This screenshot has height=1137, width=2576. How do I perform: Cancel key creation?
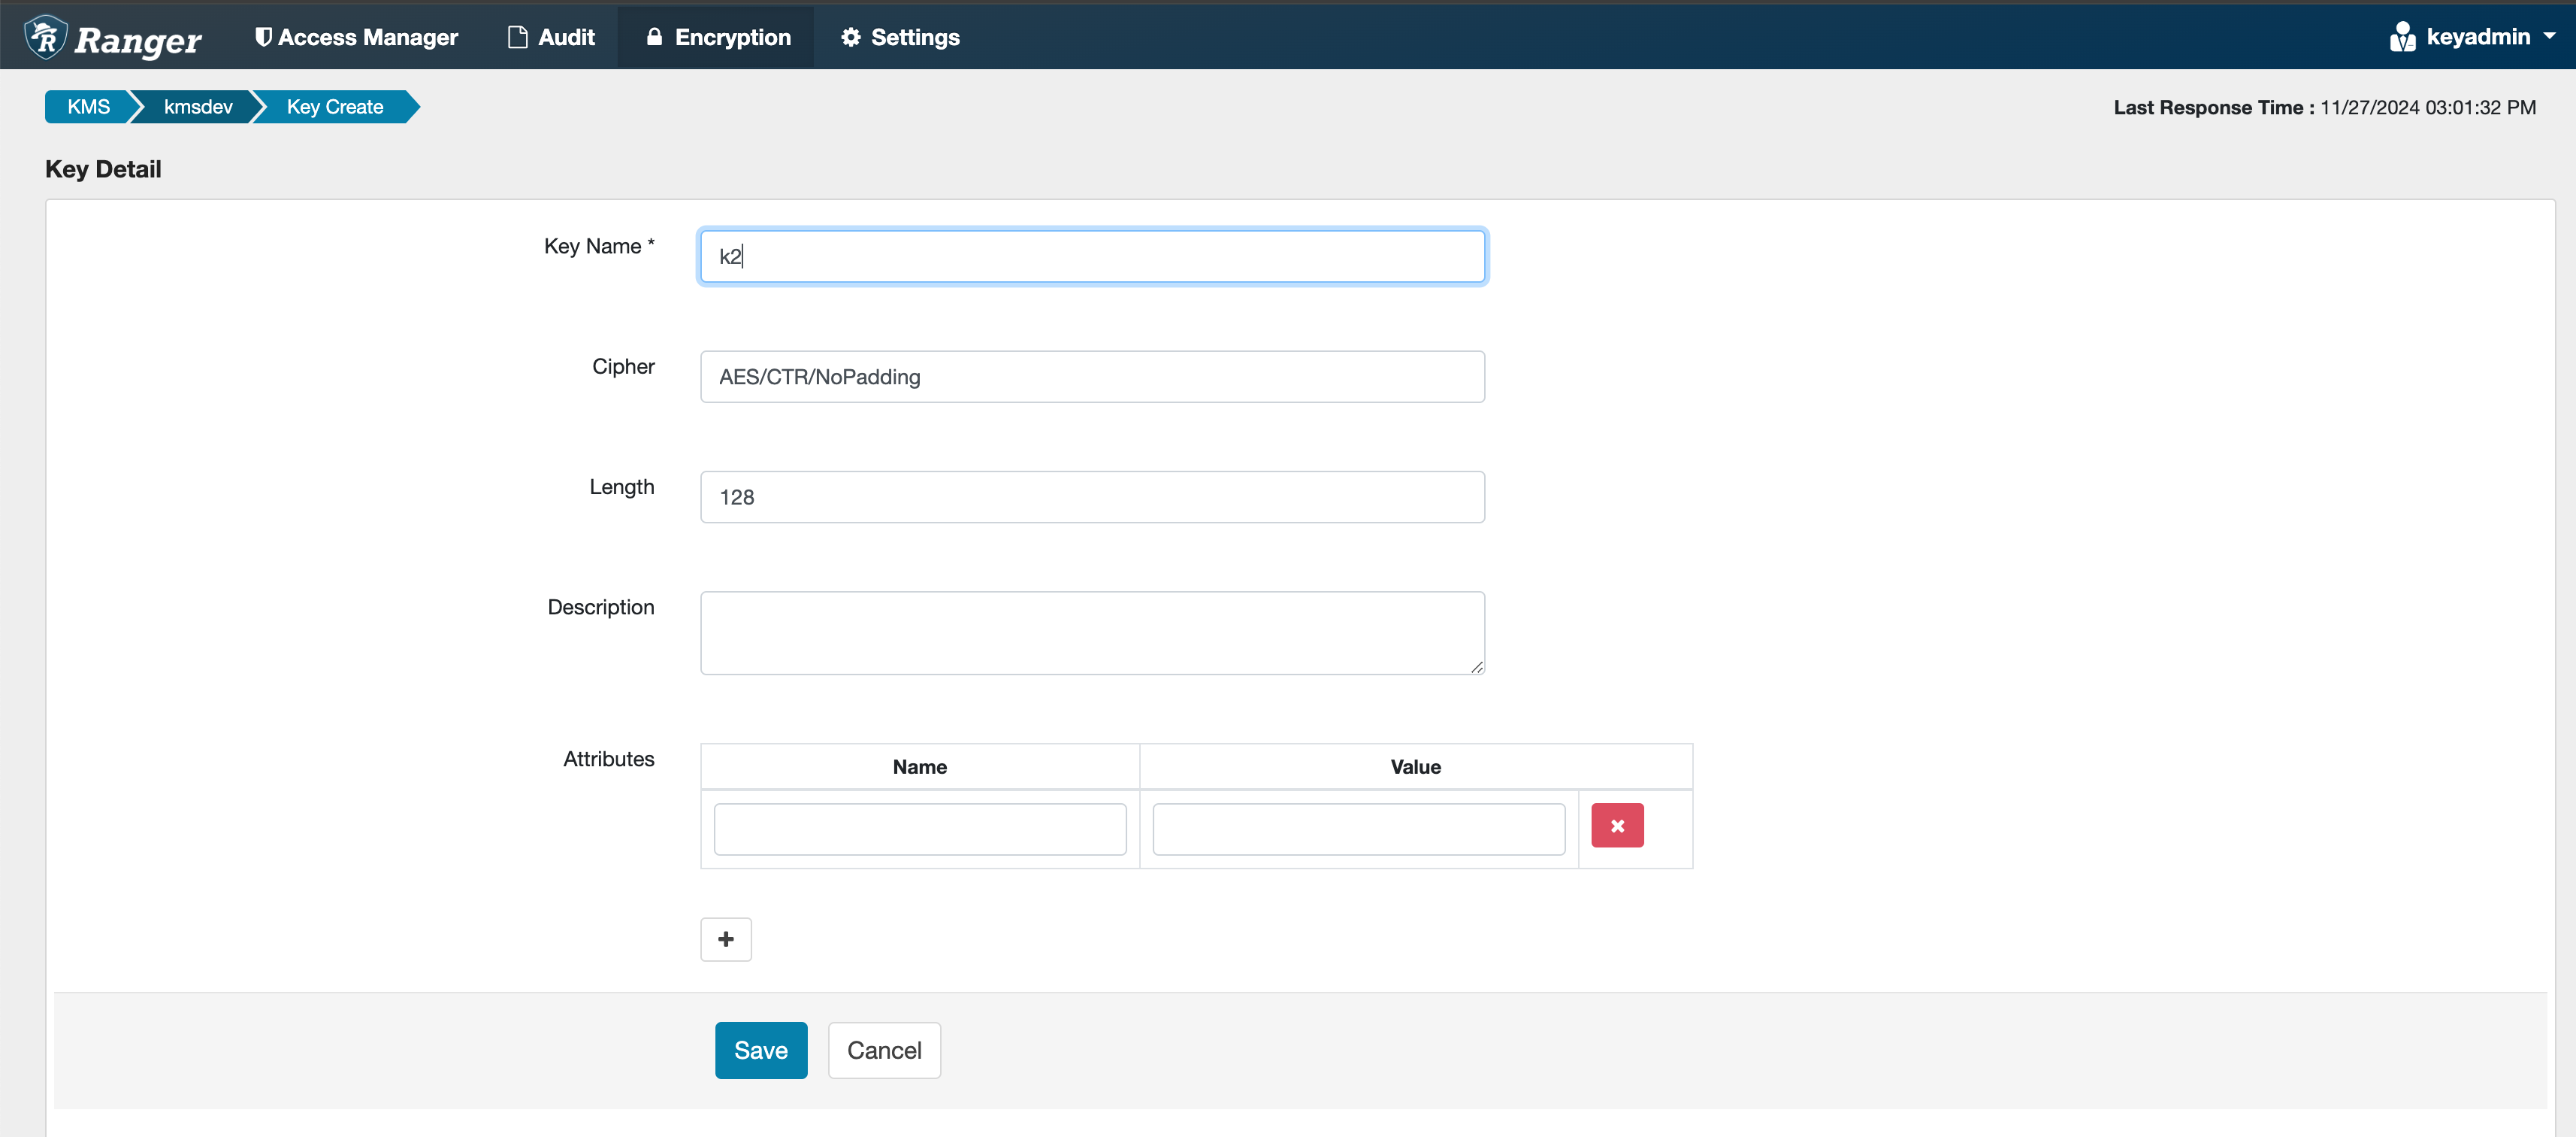coord(883,1050)
